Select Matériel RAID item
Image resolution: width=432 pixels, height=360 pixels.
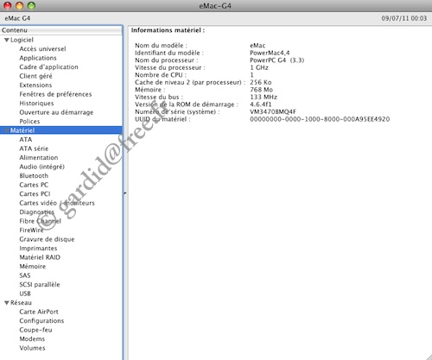(40, 257)
